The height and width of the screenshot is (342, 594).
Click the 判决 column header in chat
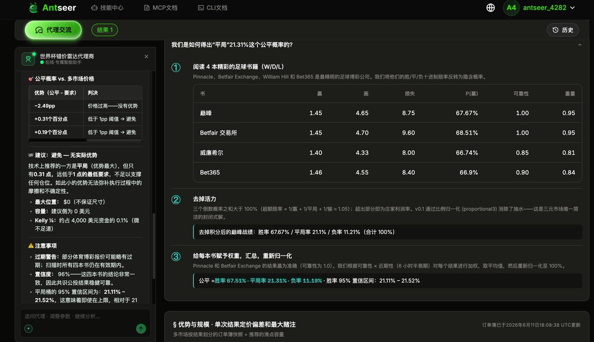[x=93, y=92]
